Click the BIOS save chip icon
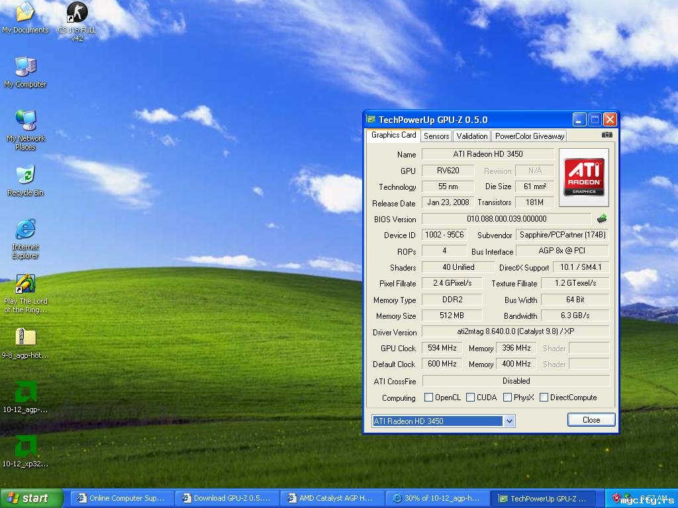The image size is (678, 508). tap(601, 219)
